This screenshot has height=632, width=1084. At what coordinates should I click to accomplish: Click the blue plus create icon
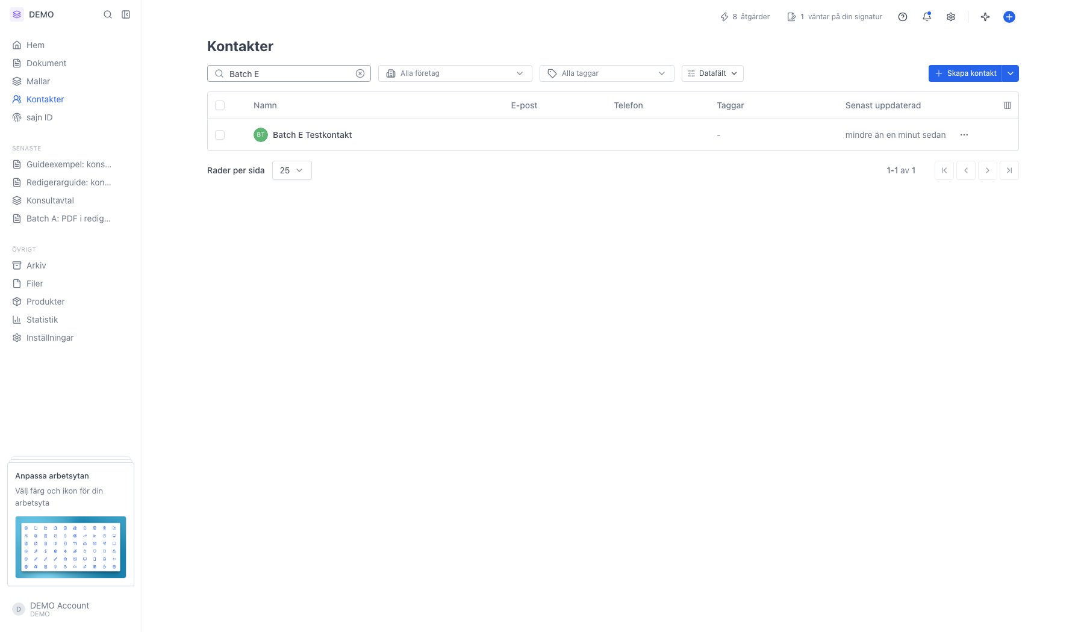(1009, 17)
